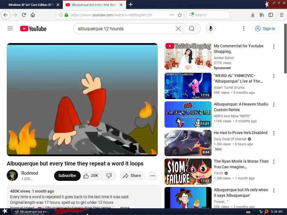Click the 5:38 AM taskbar clock
Viewport: 287px width, 215px height.
point(277,212)
